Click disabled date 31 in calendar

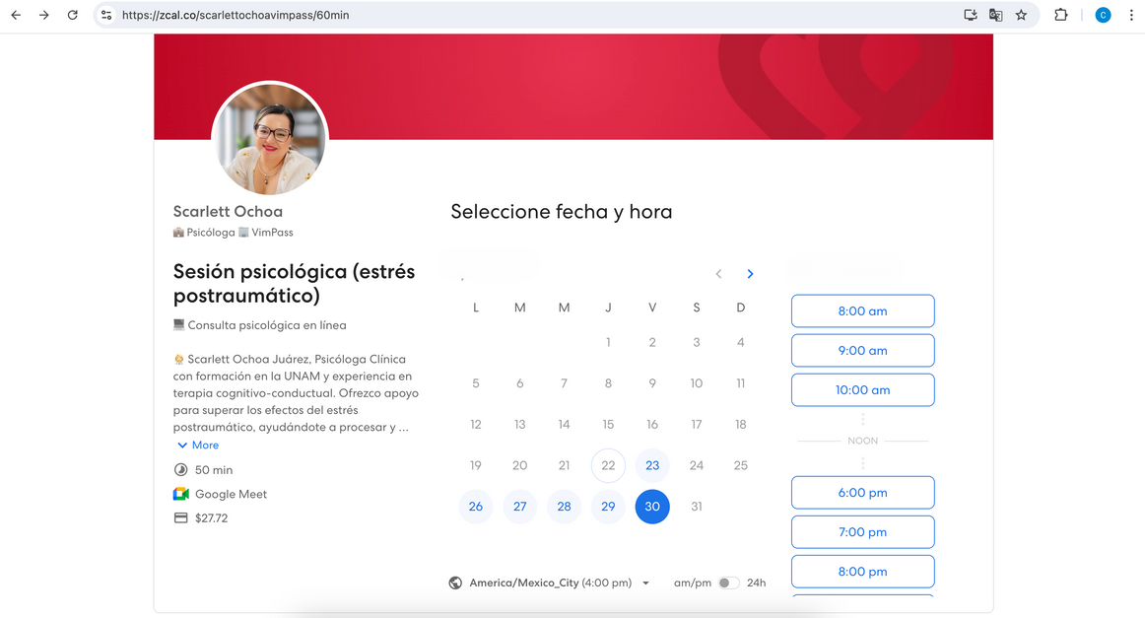pos(697,507)
